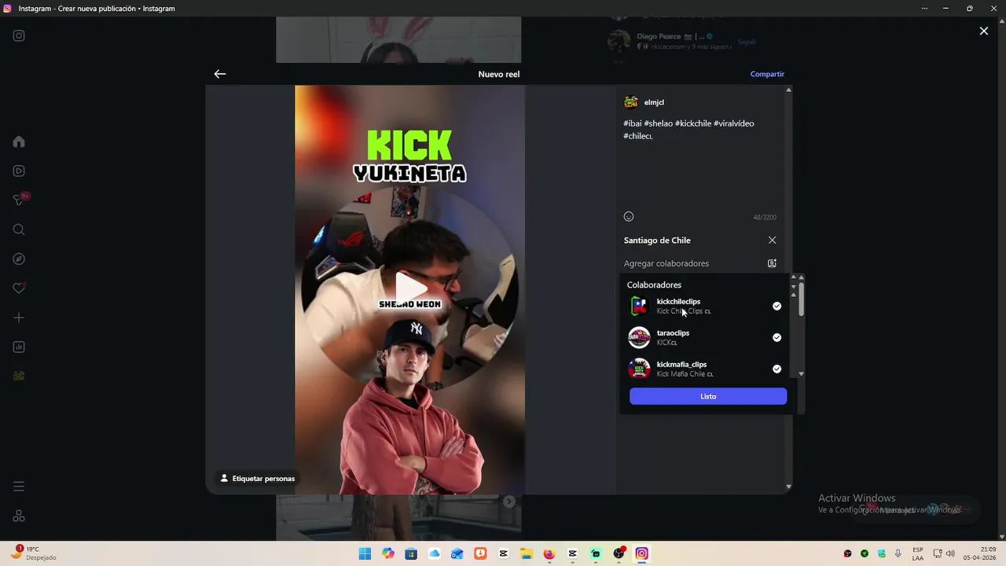Open the Windows Start button
Viewport: 1006px width, 566px height.
[365, 553]
